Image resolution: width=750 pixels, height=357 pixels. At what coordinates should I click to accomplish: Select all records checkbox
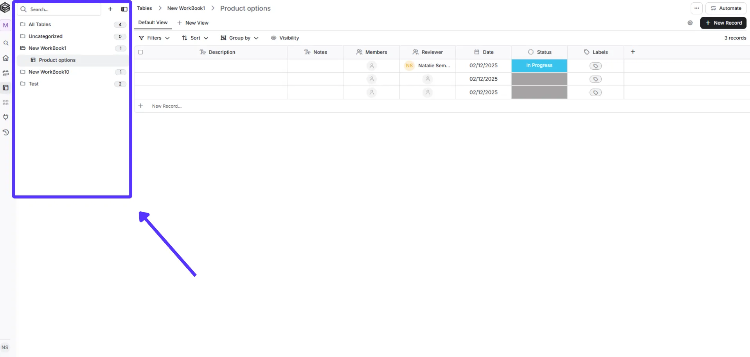[x=140, y=52]
